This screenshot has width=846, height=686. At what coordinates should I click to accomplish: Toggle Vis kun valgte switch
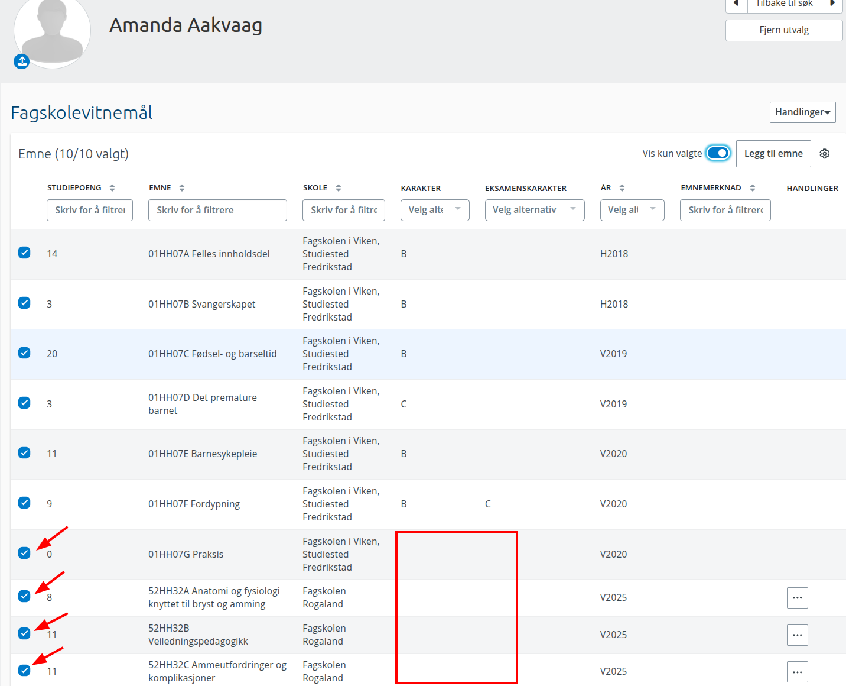coord(718,153)
